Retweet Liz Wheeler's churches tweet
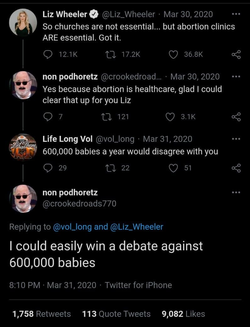The width and height of the screenshot is (250, 327). tap(111, 55)
